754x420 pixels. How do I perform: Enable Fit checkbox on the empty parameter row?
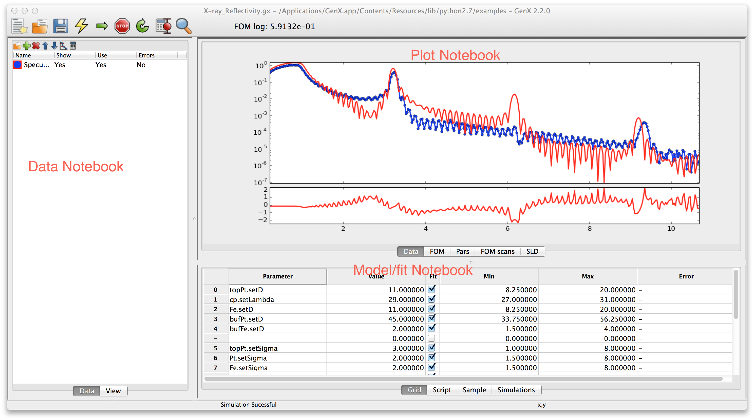pos(431,338)
